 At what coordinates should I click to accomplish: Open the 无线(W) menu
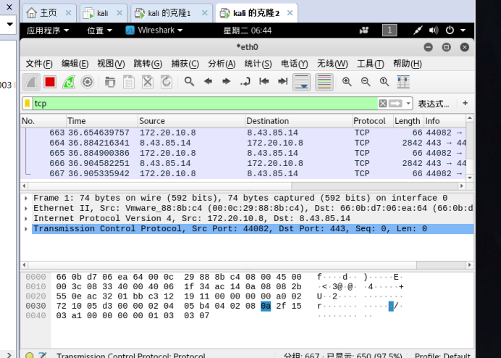click(332, 64)
